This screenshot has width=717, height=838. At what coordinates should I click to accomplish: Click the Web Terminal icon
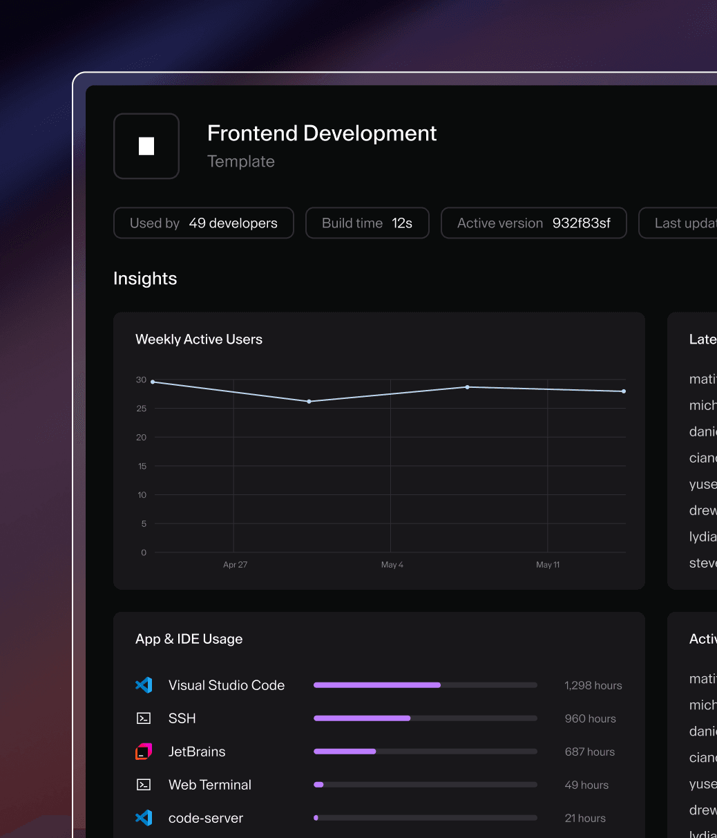coord(144,785)
